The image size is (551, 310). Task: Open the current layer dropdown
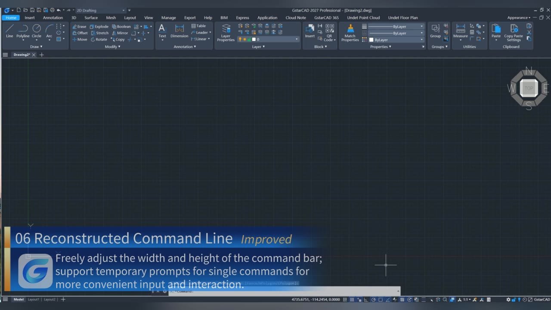[x=268, y=39]
